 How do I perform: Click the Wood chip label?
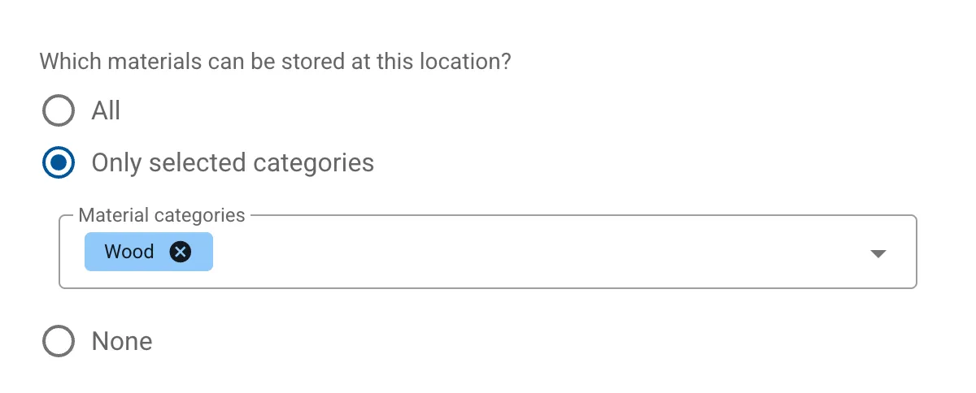pyautogui.click(x=129, y=252)
